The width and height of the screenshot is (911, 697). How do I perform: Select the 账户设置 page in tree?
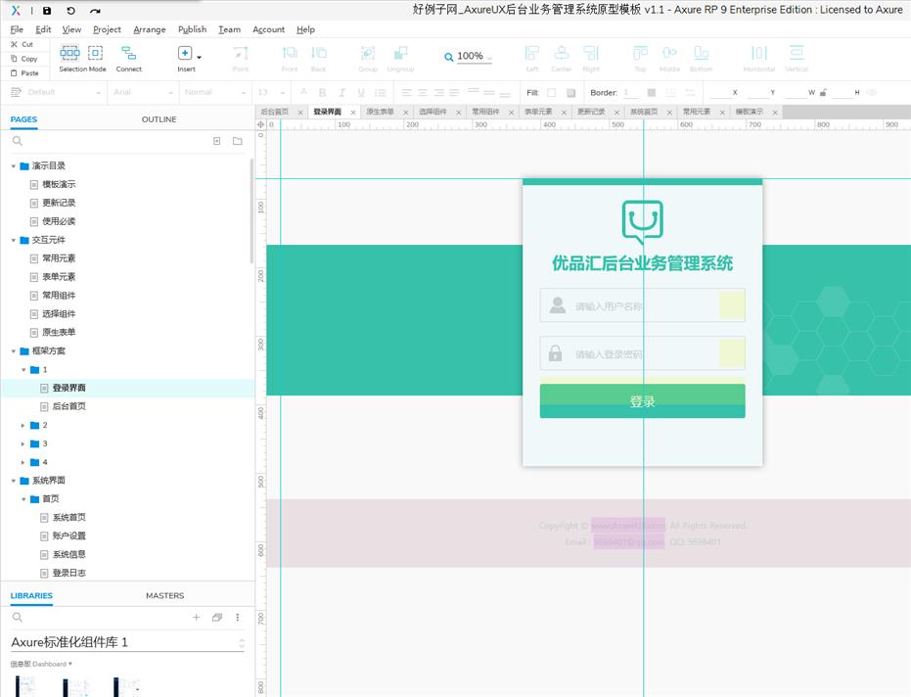tap(69, 536)
